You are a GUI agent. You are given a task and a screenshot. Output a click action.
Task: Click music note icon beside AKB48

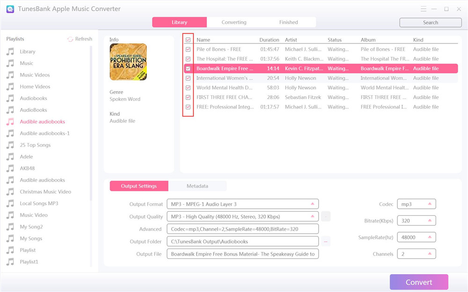click(x=10, y=168)
